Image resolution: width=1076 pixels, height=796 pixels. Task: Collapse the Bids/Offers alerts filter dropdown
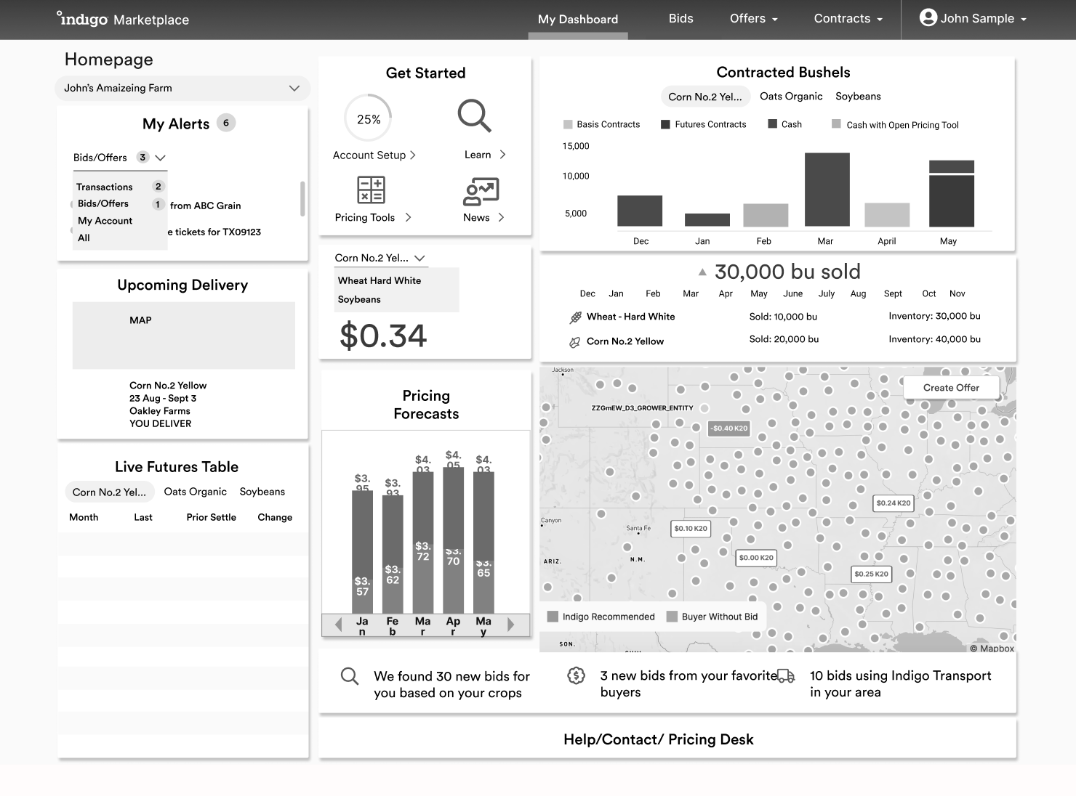pyautogui.click(x=161, y=158)
